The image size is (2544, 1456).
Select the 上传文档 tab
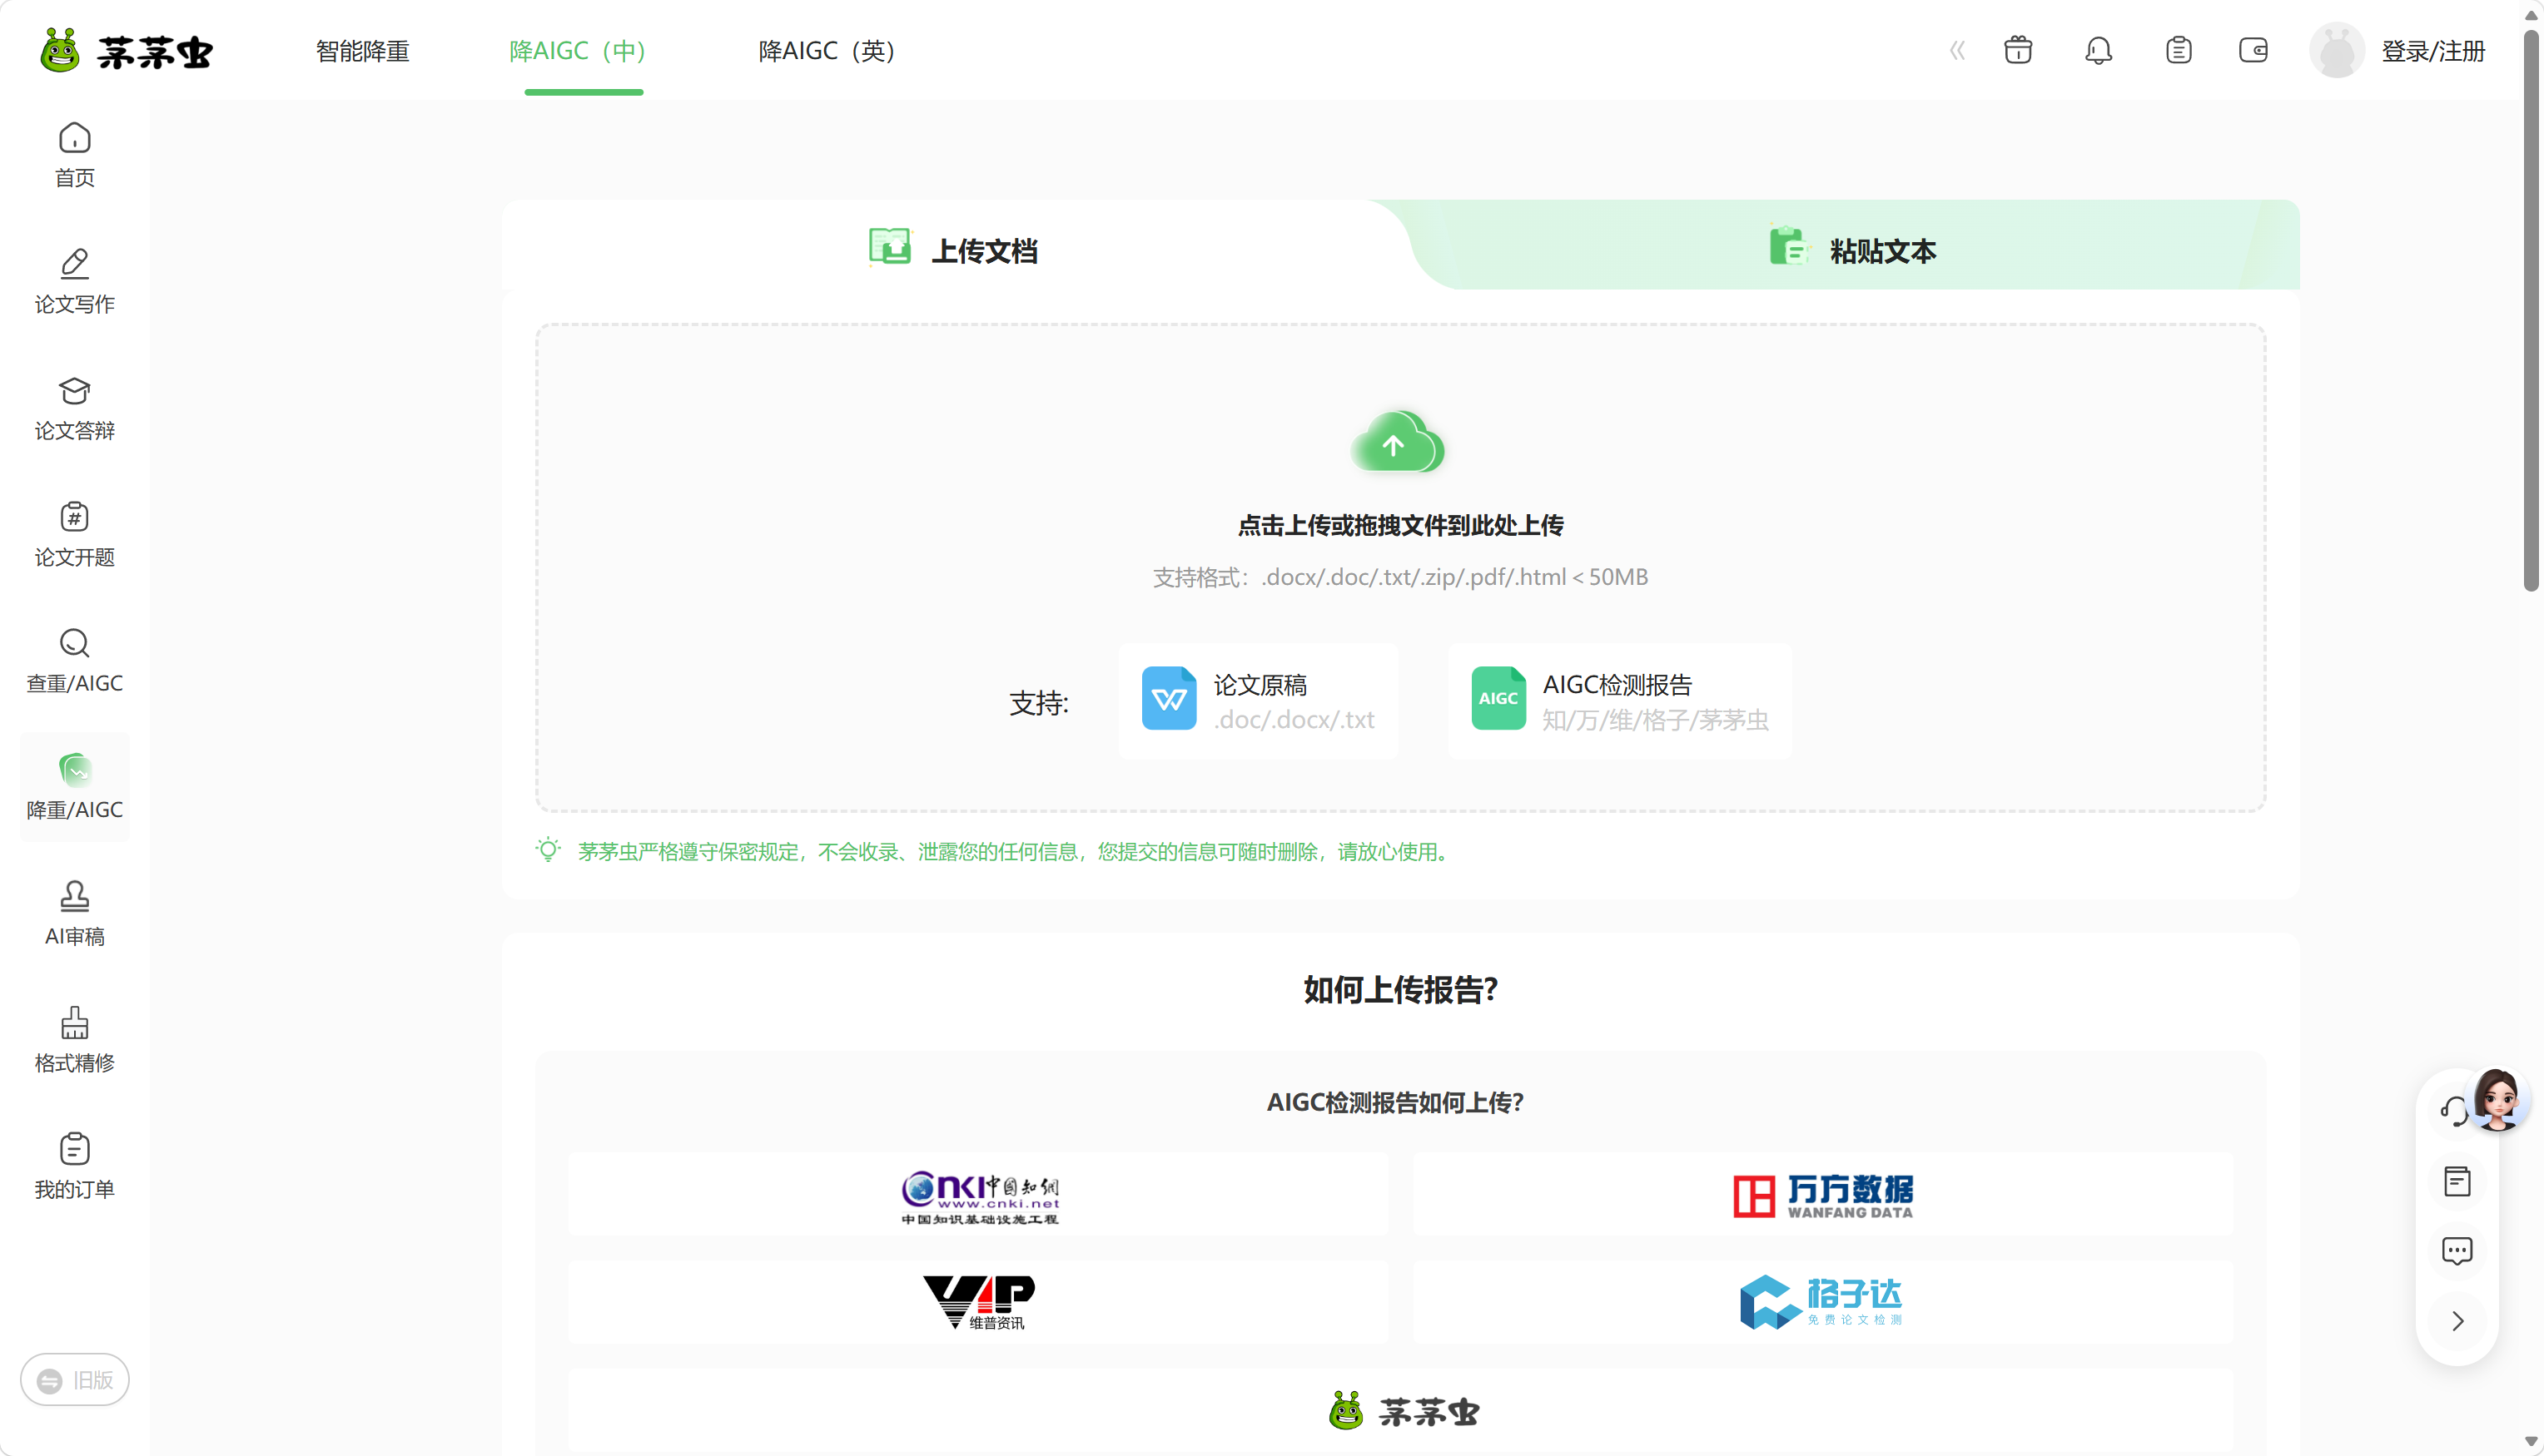(952, 248)
